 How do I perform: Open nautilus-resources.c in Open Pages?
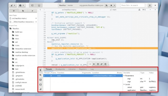pos(23,22)
